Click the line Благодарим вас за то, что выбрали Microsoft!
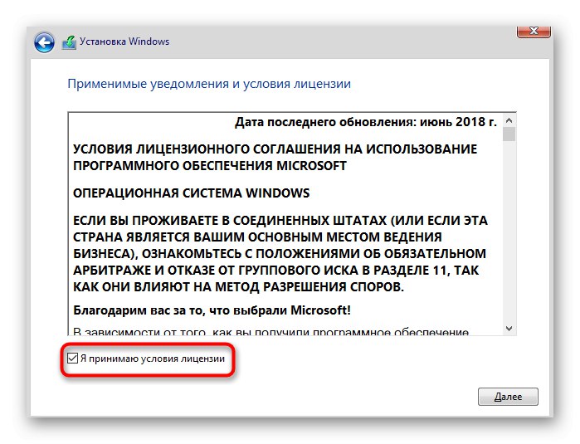 (x=212, y=310)
